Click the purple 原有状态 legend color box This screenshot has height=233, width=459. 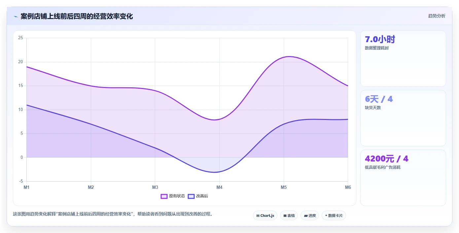coord(164,196)
